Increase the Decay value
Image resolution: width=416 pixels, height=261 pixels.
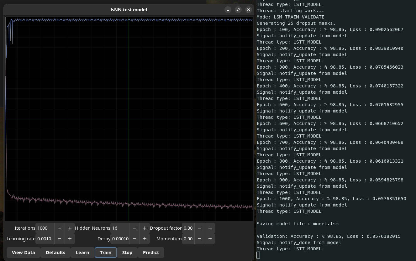click(145, 238)
